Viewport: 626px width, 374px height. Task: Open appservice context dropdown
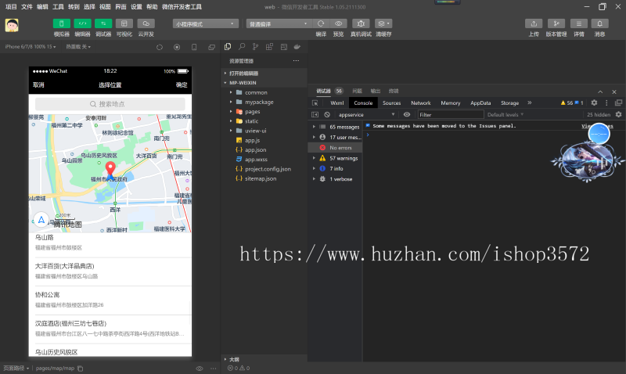[366, 114]
